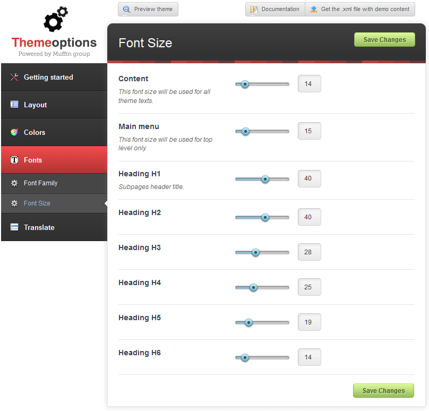Click the Themeoptions gears logo
Image resolution: width=429 pixels, height=411 pixels.
pyautogui.click(x=56, y=19)
